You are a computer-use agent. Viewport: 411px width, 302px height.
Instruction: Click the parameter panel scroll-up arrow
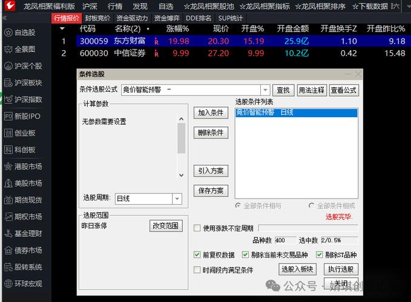(x=181, y=119)
